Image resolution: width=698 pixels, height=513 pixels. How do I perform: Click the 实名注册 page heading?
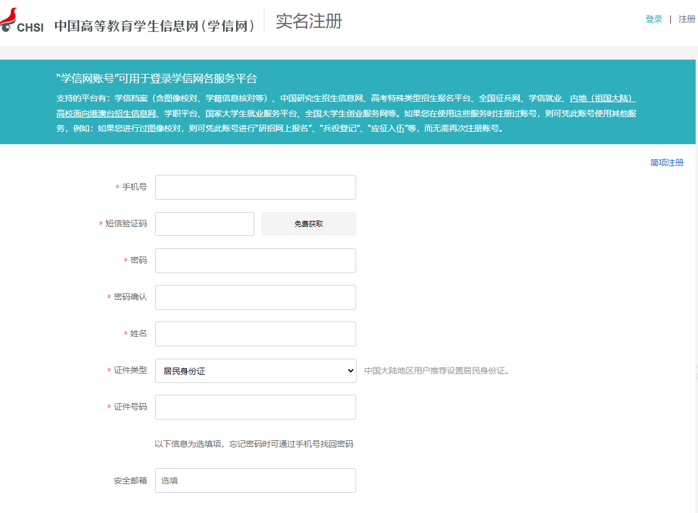point(309,21)
